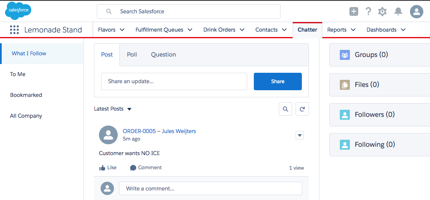430x200 pixels.
Task: Expand the Flavors tab dropdown
Action: pyautogui.click(x=122, y=30)
